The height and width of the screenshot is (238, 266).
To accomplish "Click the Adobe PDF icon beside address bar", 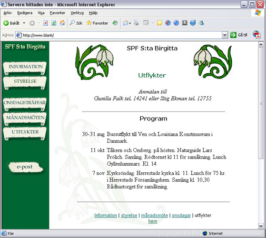I will point(256,35).
